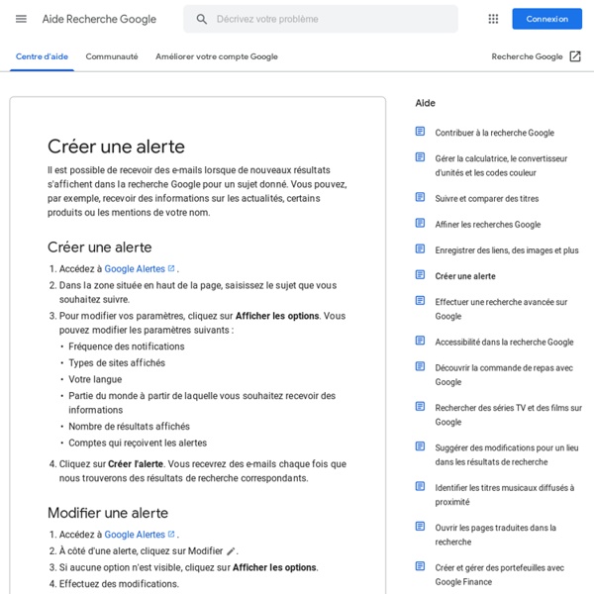This screenshot has height=594, width=594.
Task: Click article icon beside Gérer la calculatrice
Action: point(420,156)
